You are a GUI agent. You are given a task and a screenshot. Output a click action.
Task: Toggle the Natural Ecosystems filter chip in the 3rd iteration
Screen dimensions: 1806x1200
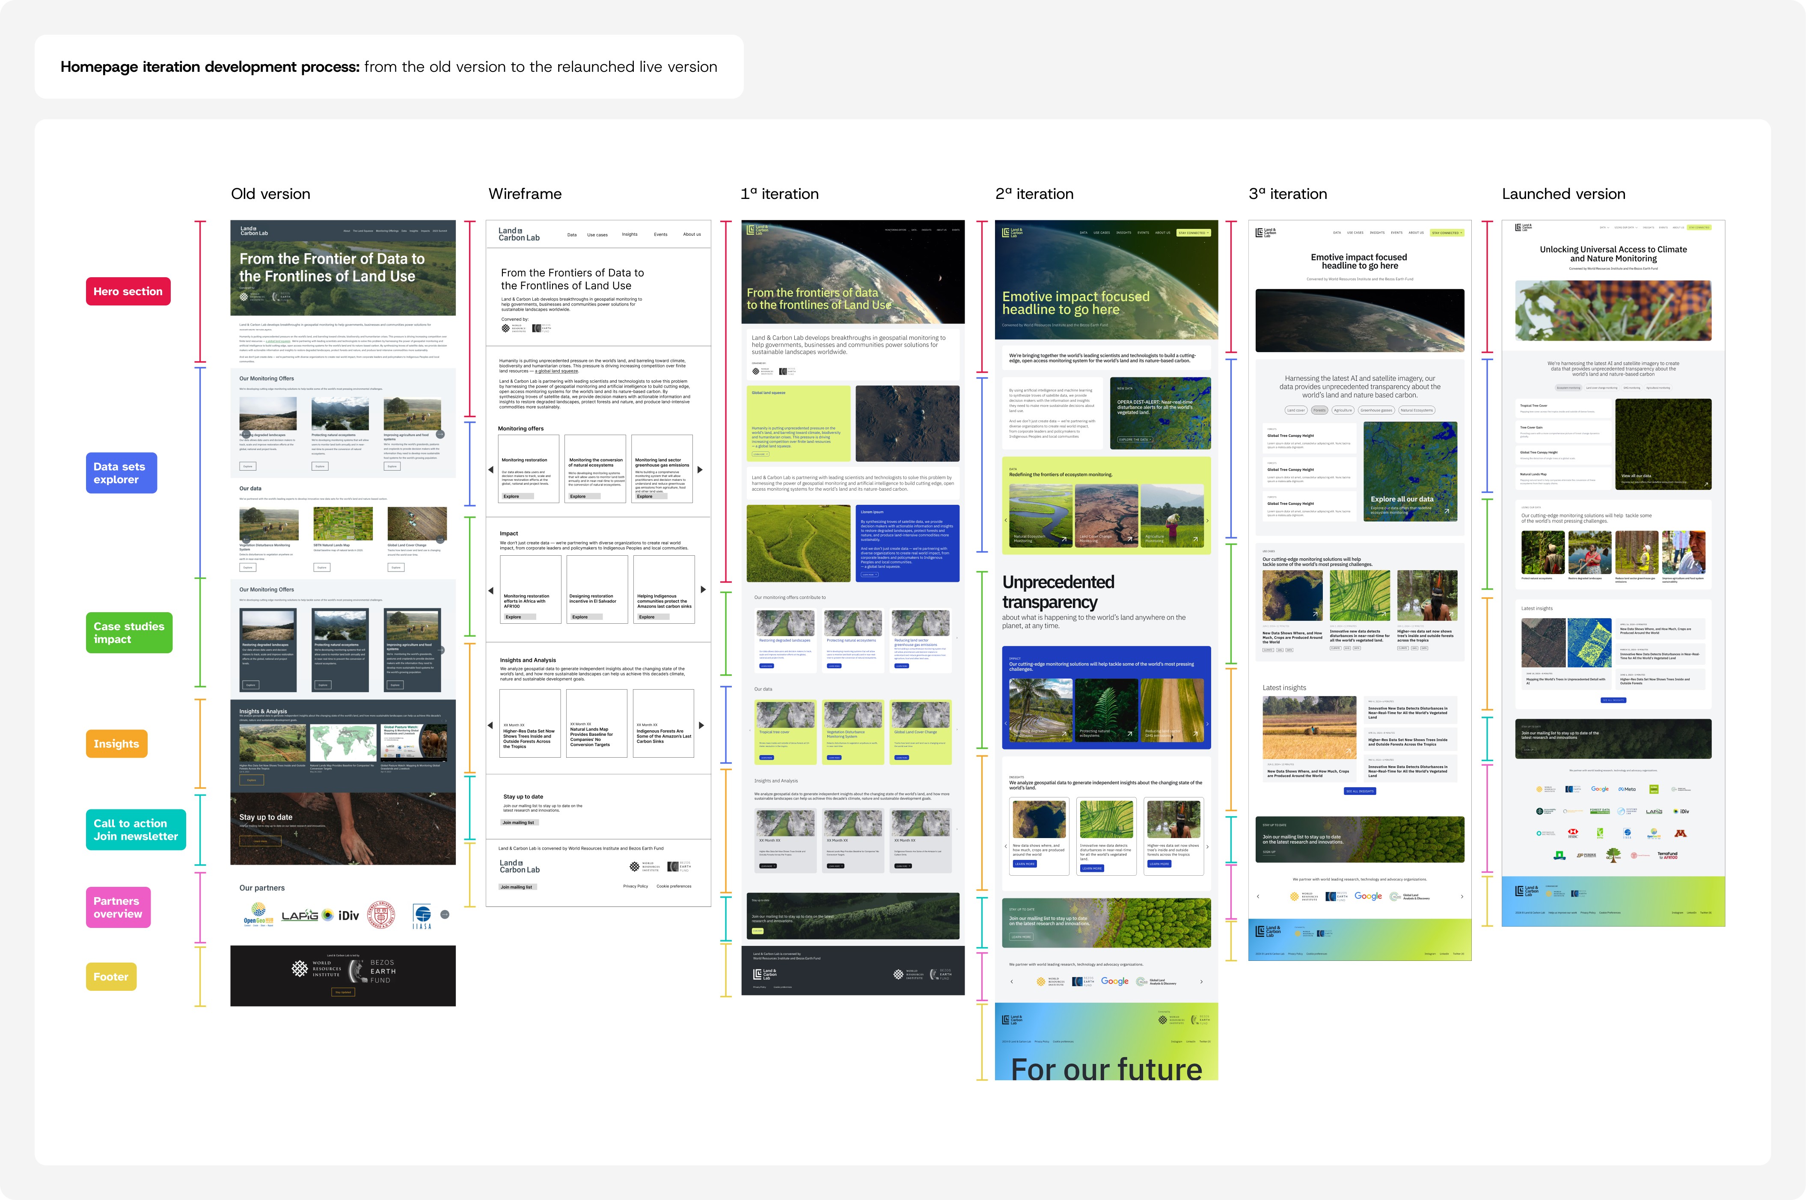click(1417, 410)
